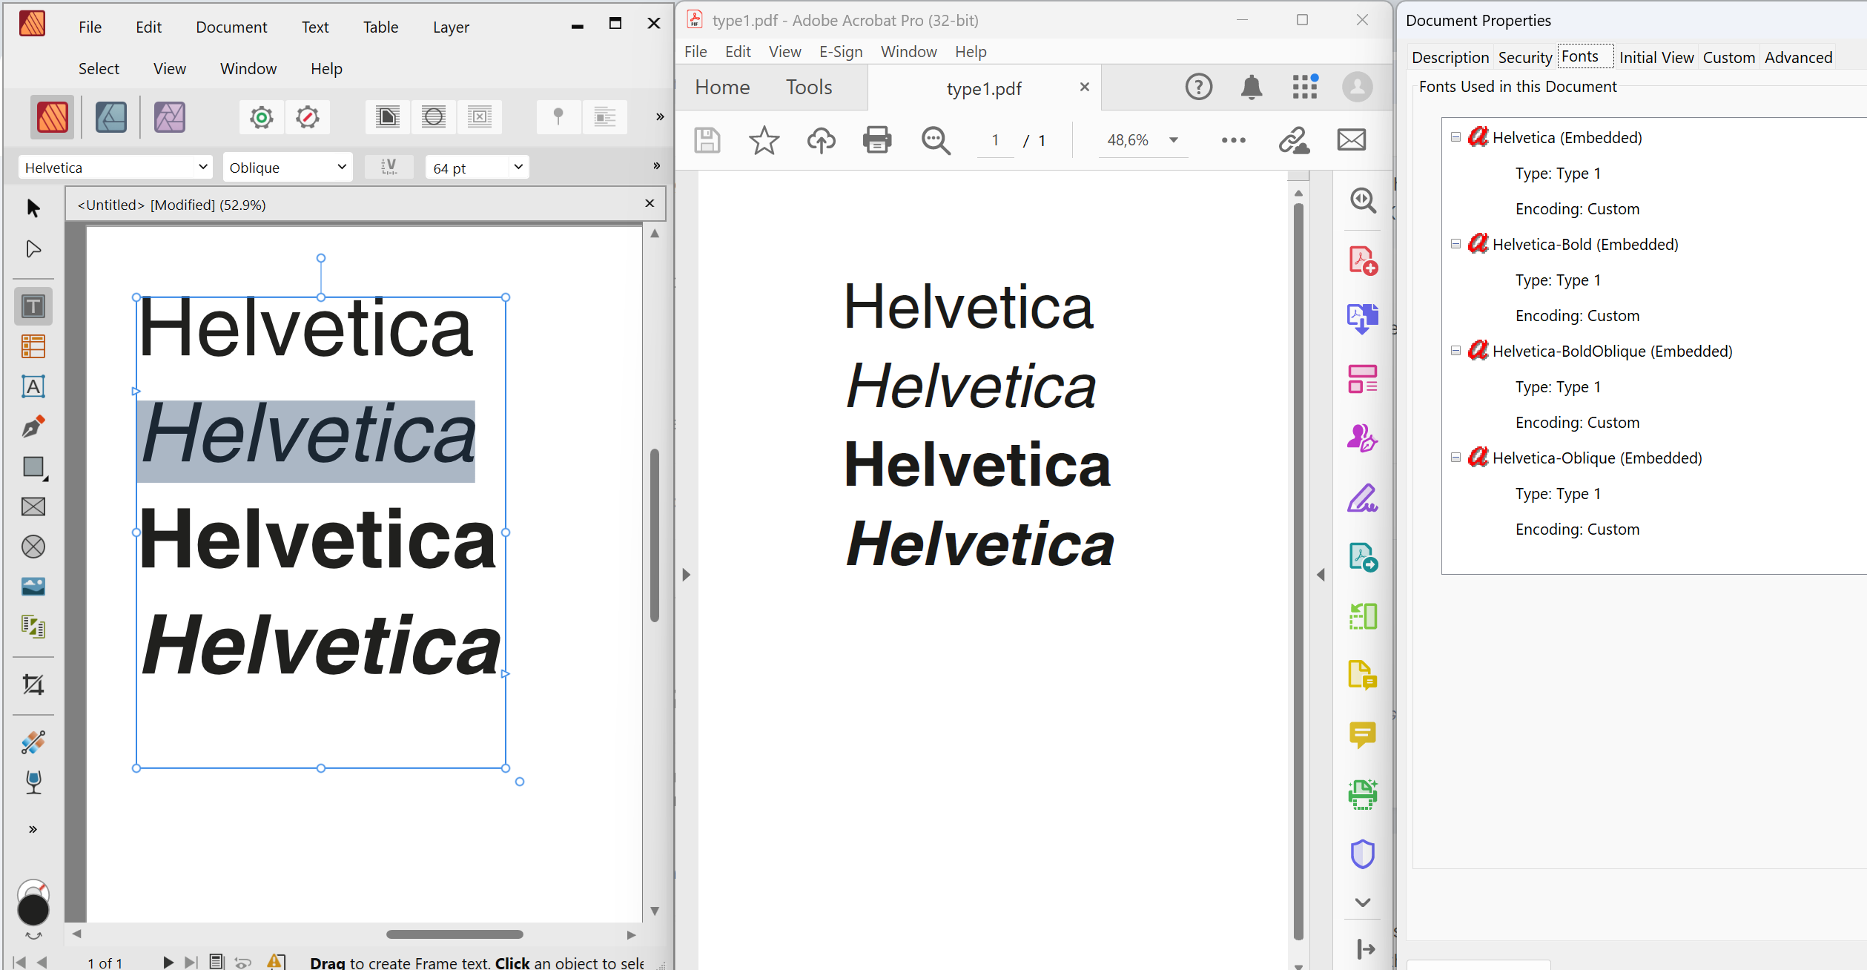This screenshot has height=970, width=1867.
Task: Open the Layer menu in Affinity Publisher
Action: point(451,27)
